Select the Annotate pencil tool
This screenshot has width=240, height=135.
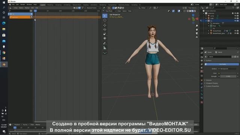(x=105, y=43)
